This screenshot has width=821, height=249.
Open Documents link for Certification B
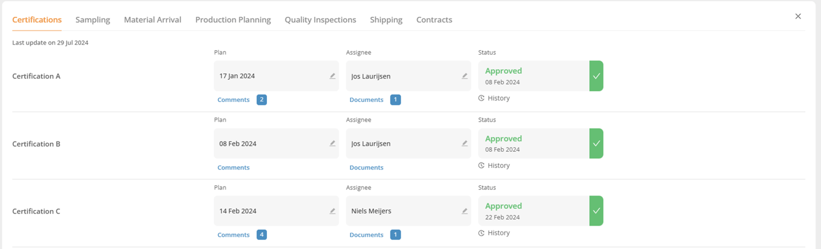tap(366, 167)
